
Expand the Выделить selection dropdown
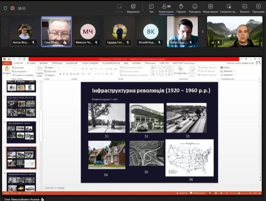228,74
